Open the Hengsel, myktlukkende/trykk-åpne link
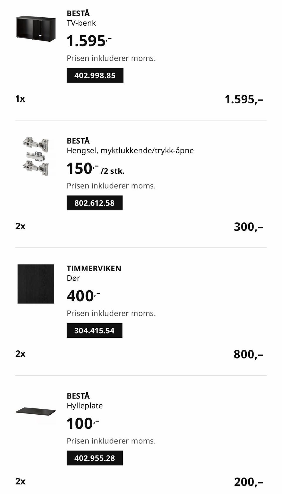Screen dimensions: 282x494 pyautogui.click(x=130, y=150)
